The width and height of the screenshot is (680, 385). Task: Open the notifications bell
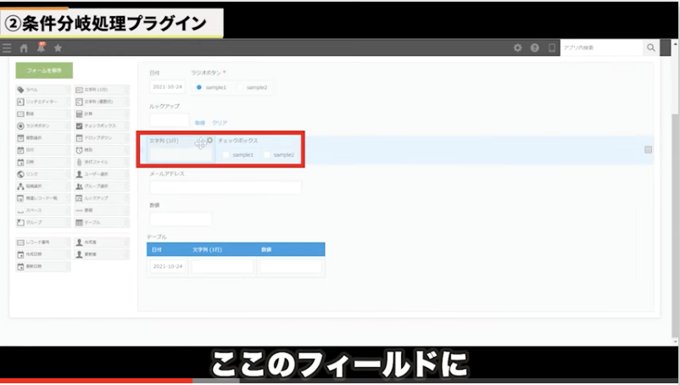tap(41, 47)
